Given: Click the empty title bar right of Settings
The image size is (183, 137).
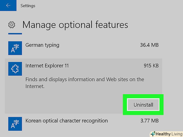Looking at the screenshot, I should (108, 6).
